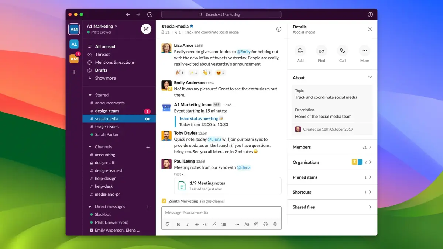Click inside the message input field
443x249 pixels.
[221, 212]
